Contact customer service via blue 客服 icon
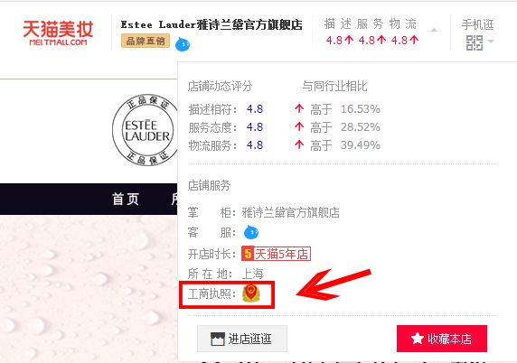The height and width of the screenshot is (363, 517). pos(251,233)
